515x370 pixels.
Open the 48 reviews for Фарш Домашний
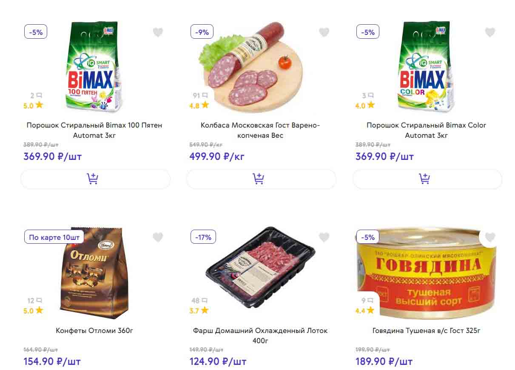pos(199,301)
